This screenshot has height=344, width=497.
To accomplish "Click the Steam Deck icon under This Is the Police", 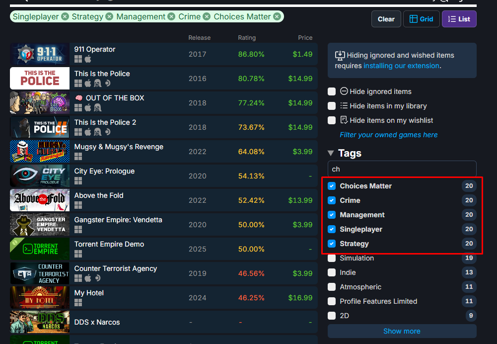I will tap(108, 84).
